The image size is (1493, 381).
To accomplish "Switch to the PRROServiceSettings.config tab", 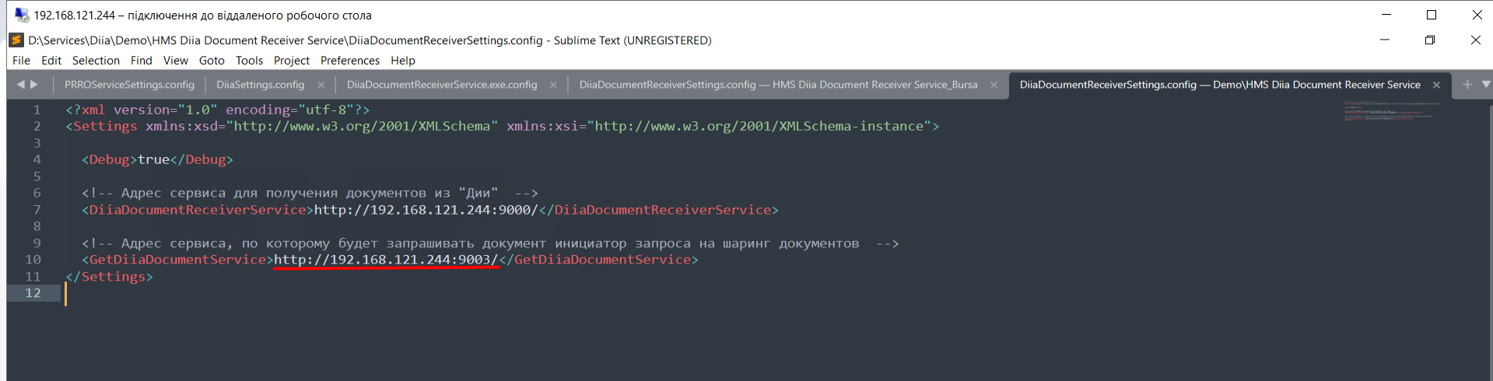I will click(129, 85).
